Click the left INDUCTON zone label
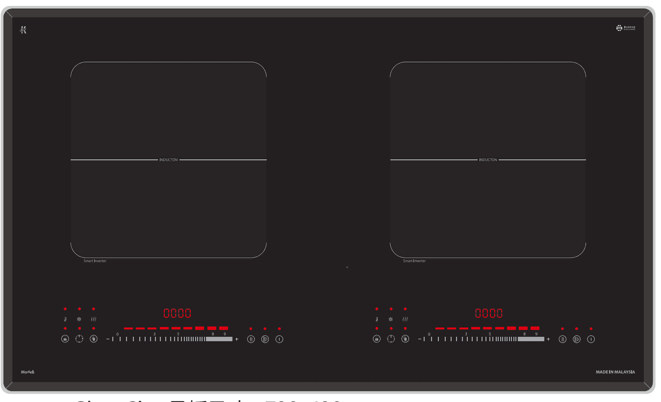 coord(169,160)
